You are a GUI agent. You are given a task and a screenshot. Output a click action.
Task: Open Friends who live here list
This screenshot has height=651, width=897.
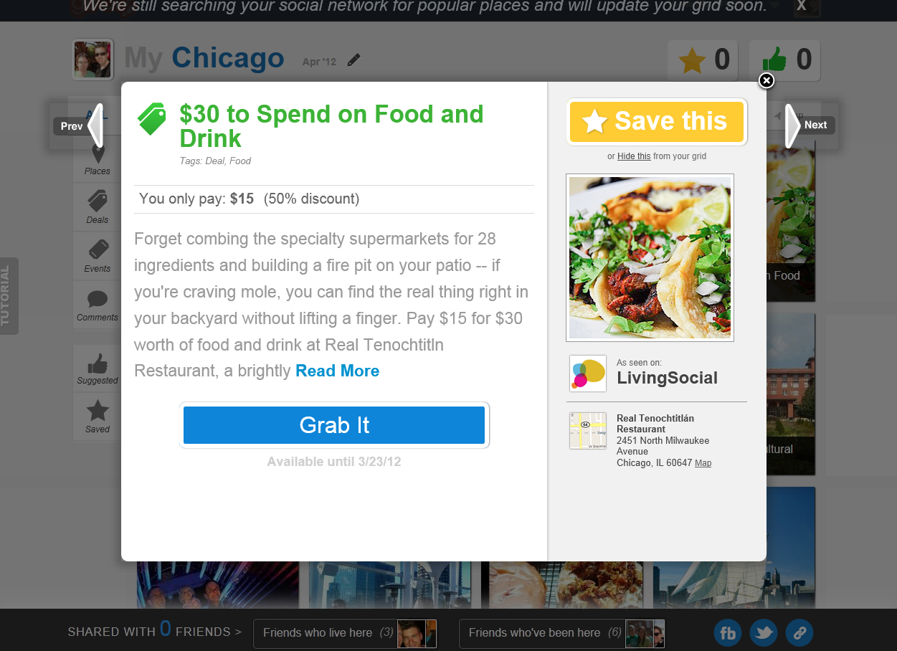[x=345, y=633]
